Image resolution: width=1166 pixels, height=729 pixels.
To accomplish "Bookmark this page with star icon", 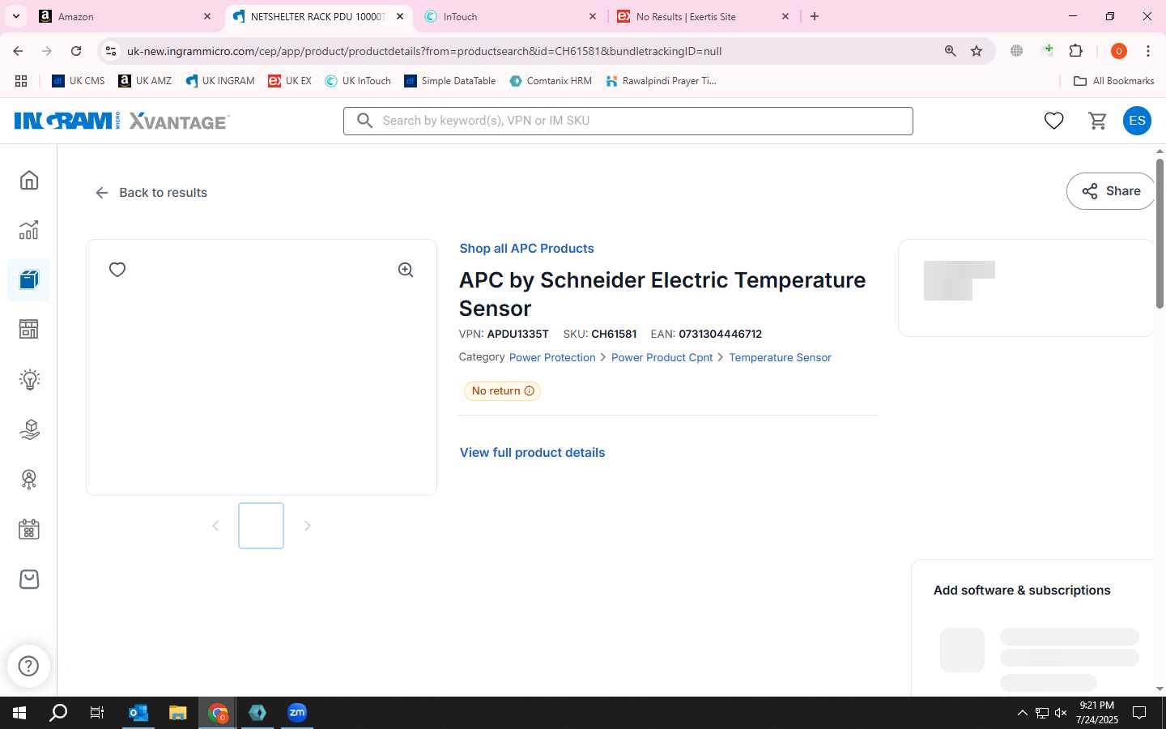I will tap(977, 51).
